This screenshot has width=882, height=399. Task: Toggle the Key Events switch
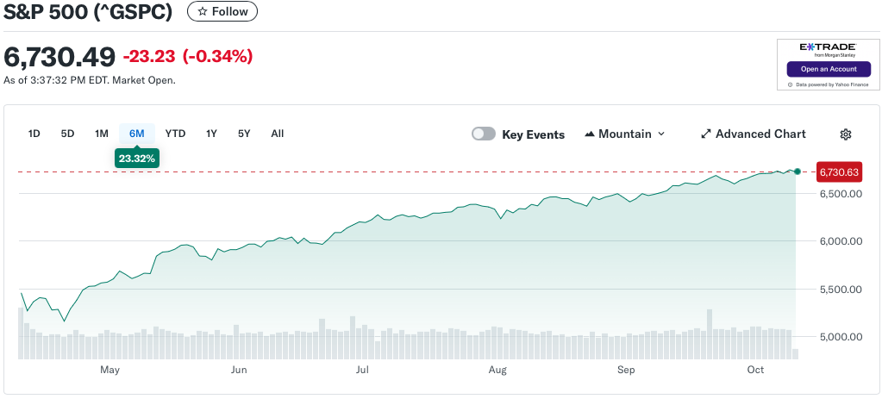click(x=484, y=134)
